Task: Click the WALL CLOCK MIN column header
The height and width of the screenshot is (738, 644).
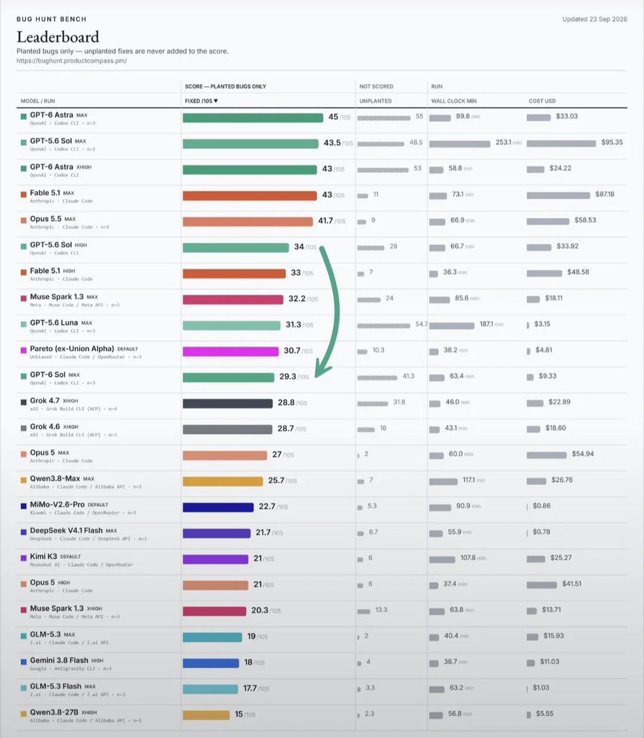Action: click(454, 101)
